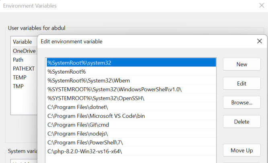This screenshot has width=268, height=163.
Task: Click Move Up button
Action: click(x=241, y=151)
